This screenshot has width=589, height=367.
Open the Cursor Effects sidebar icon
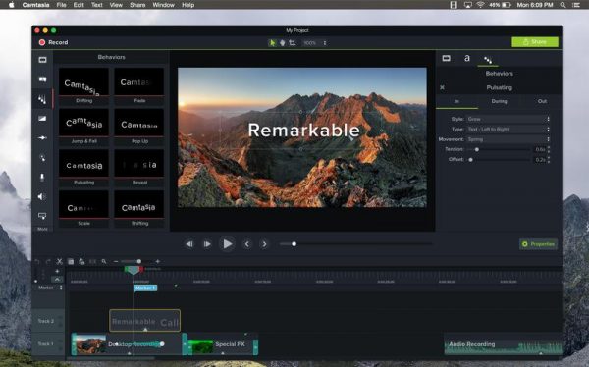tap(42, 157)
